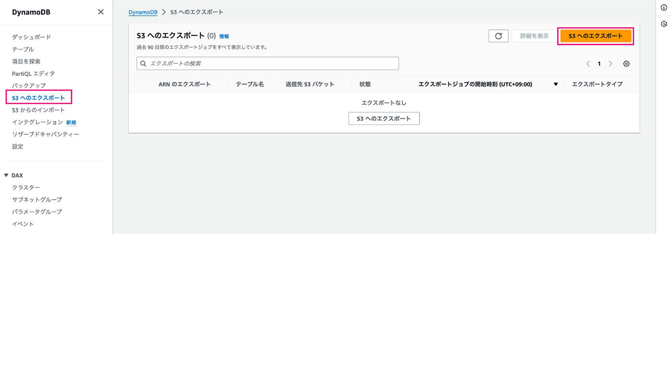The height and width of the screenshot is (378, 672).
Task: Click the エクスポートタイプ column header
Action: point(597,84)
